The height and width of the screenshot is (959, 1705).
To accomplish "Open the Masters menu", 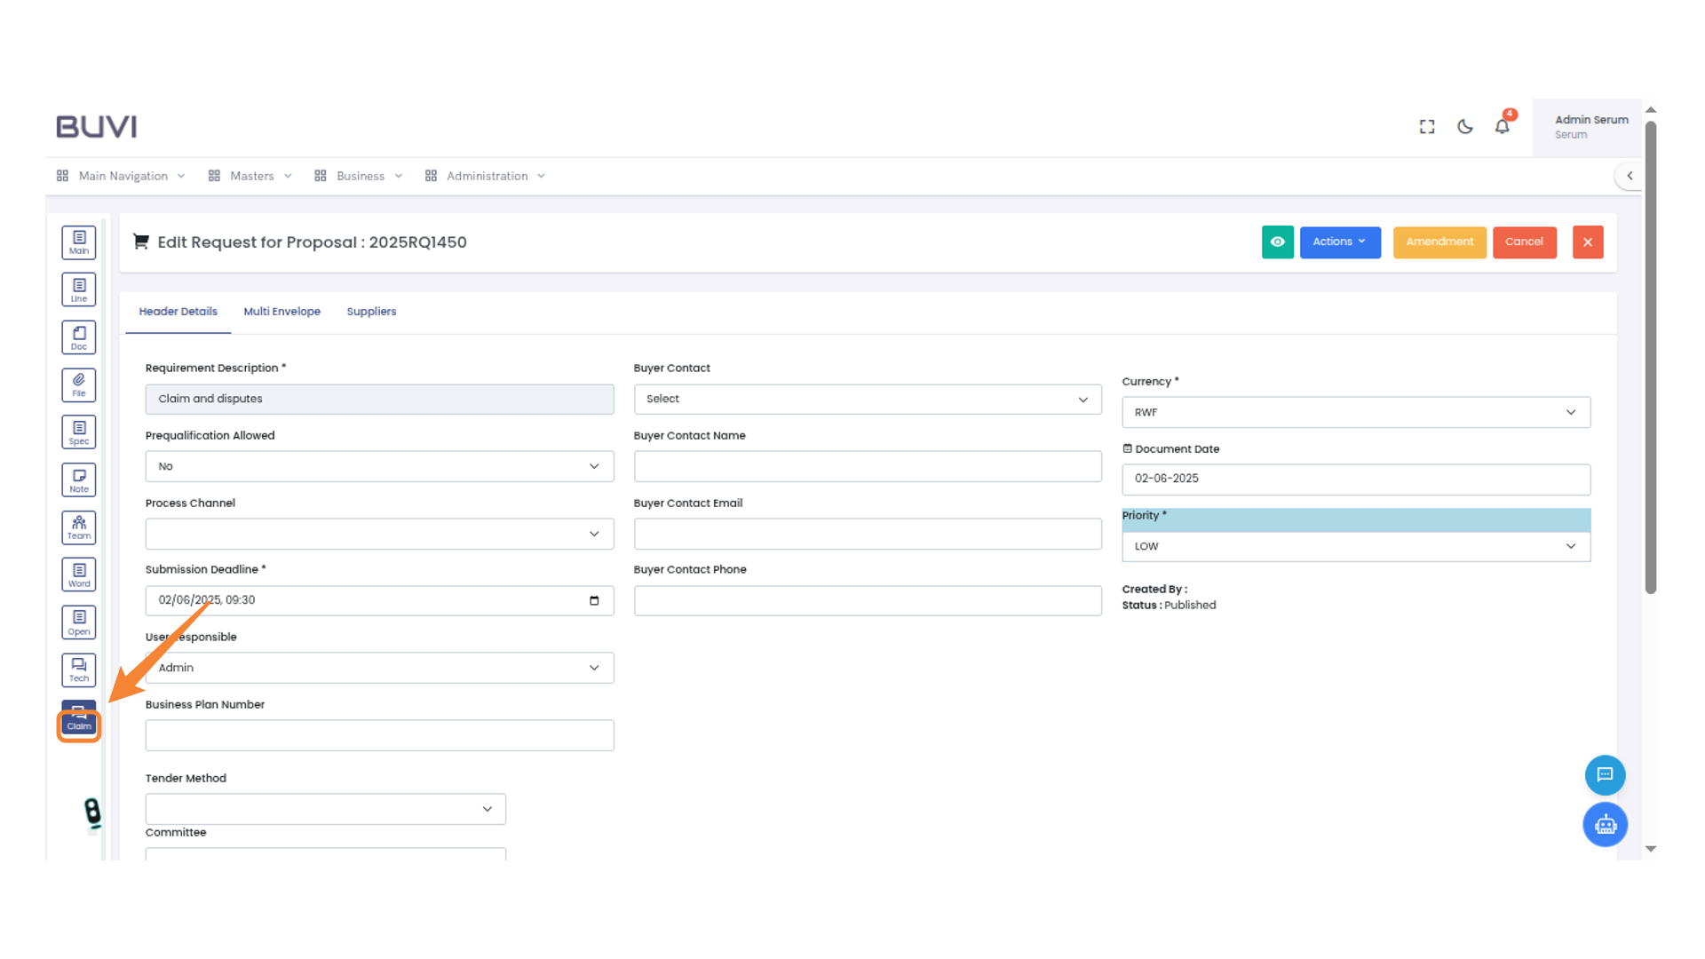I will [251, 176].
